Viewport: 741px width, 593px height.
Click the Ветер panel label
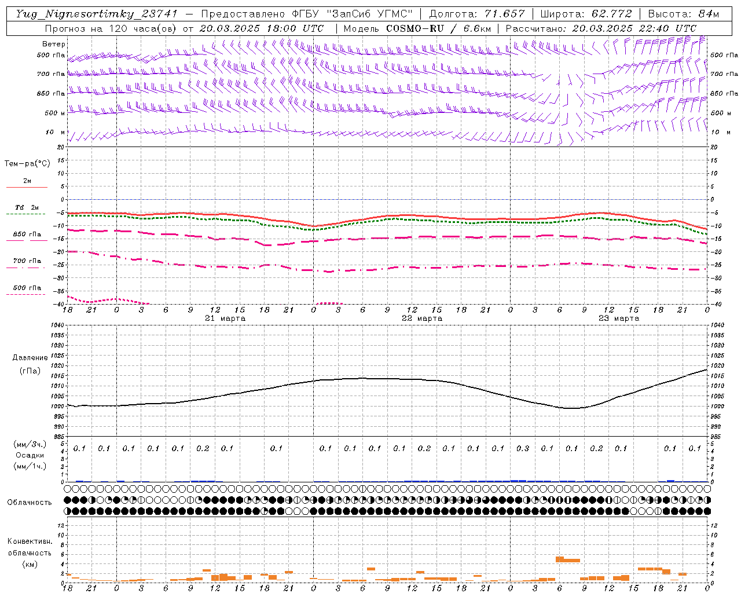coord(54,44)
